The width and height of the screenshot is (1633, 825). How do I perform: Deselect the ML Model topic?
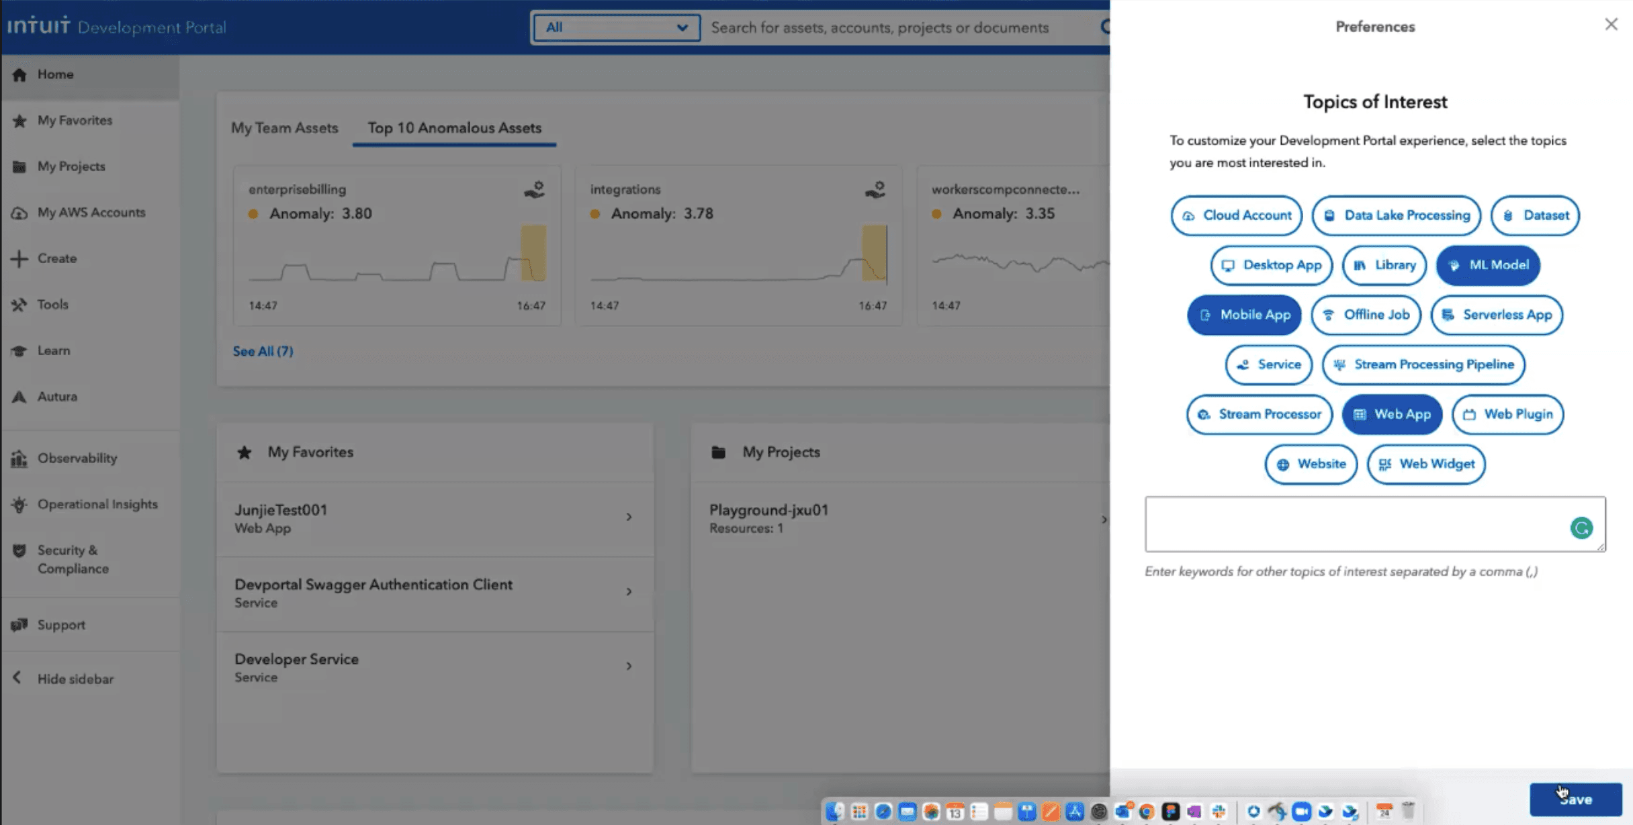[1488, 265]
